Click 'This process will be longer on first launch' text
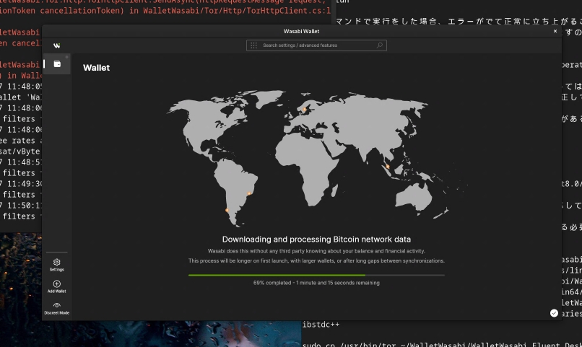The height and width of the screenshot is (347, 582). pos(316,261)
